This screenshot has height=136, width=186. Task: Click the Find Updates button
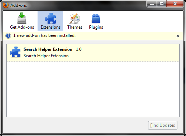point(163,125)
